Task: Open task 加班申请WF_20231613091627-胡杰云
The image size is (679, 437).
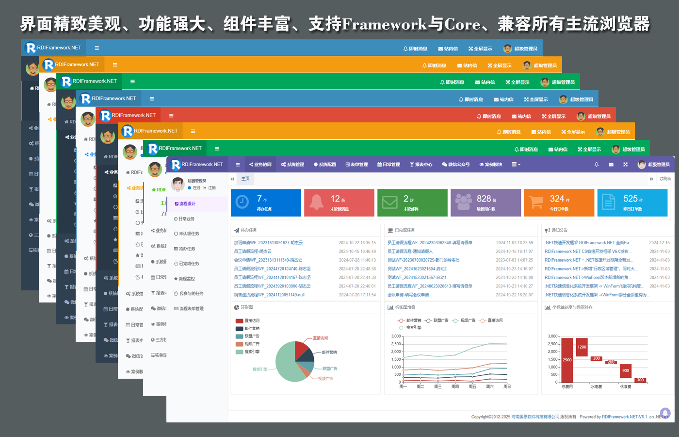Action: tap(268, 243)
